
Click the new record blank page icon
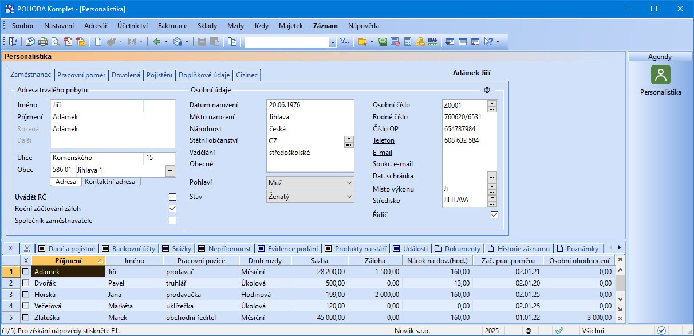point(98,42)
